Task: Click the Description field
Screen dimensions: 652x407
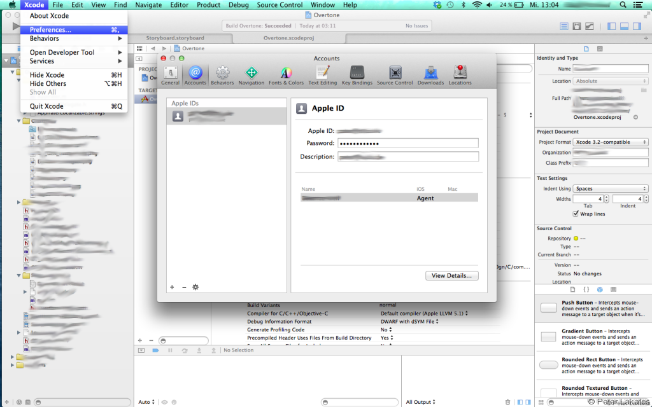Action: pyautogui.click(x=408, y=156)
